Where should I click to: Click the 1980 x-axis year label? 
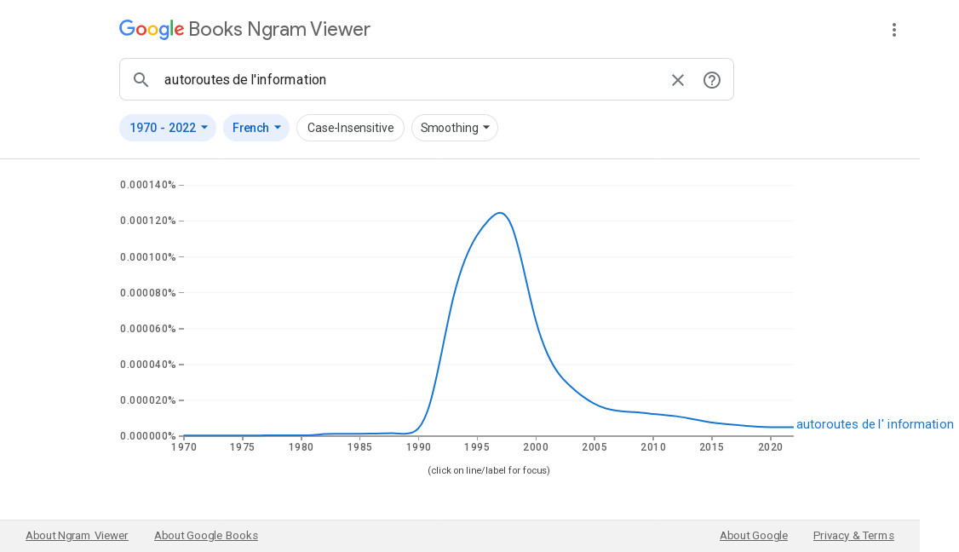(x=301, y=447)
